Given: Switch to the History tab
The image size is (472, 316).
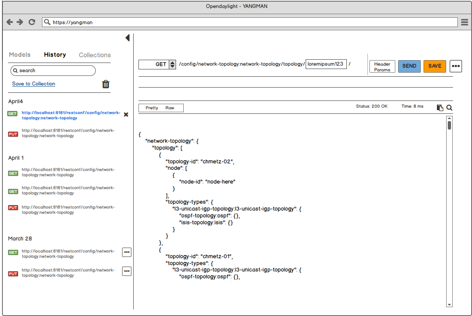Looking at the screenshot, I should click(x=55, y=55).
